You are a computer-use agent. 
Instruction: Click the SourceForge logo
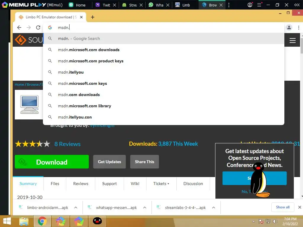click(x=29, y=40)
